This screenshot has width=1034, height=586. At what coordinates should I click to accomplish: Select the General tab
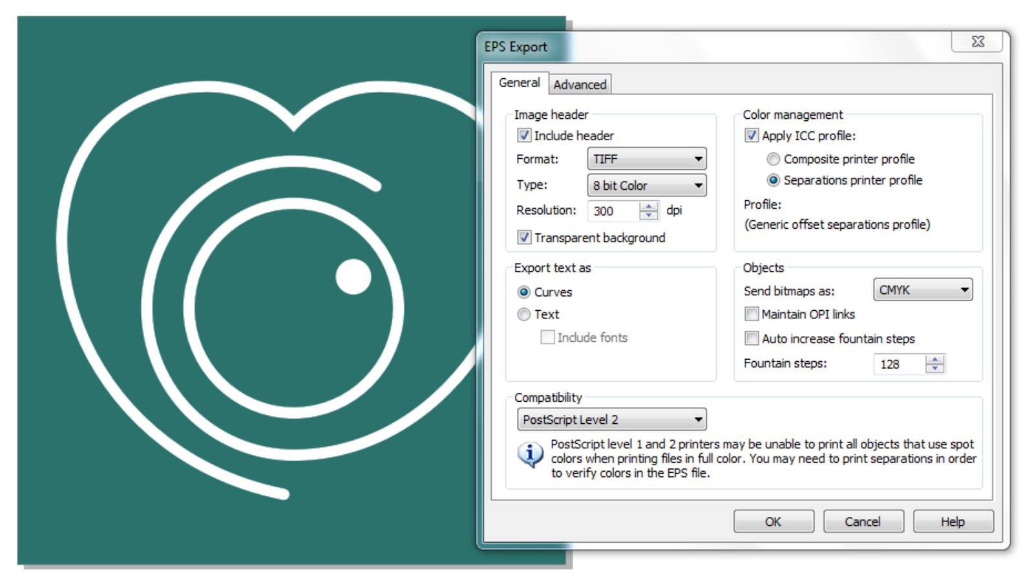(520, 83)
